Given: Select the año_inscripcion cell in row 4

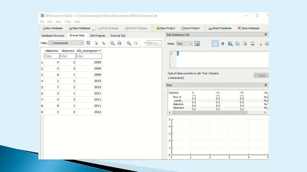Looking at the screenshot, I should point(89,81).
